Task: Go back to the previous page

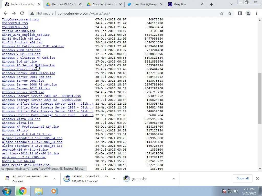Action: pyautogui.click(x=6, y=13)
